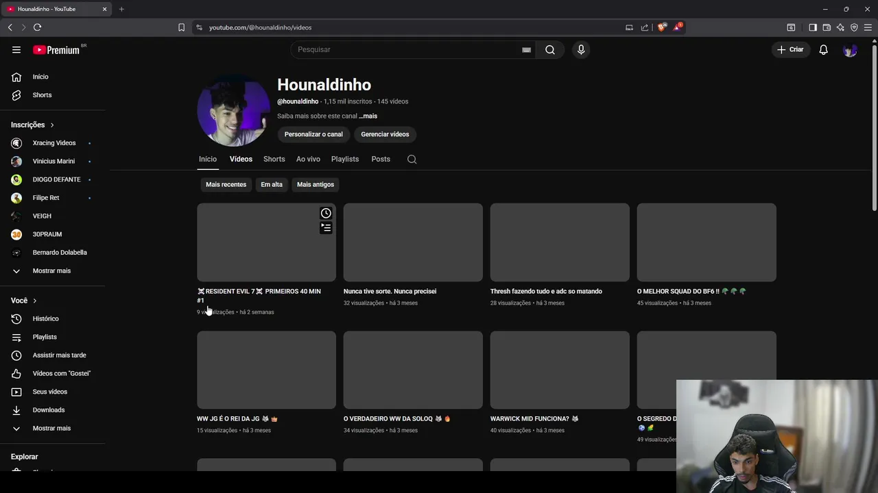Click the page vertical scrollbar
This screenshot has width=878, height=493.
point(874,127)
